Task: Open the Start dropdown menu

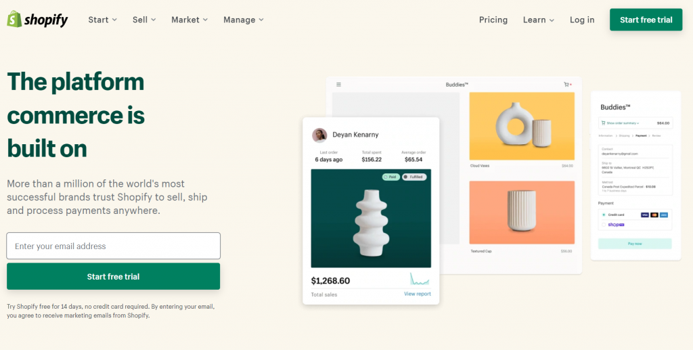Action: point(103,20)
